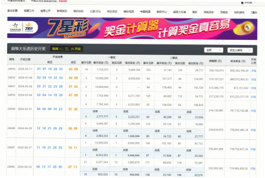Click draw date 2024-04-29

point(24,128)
